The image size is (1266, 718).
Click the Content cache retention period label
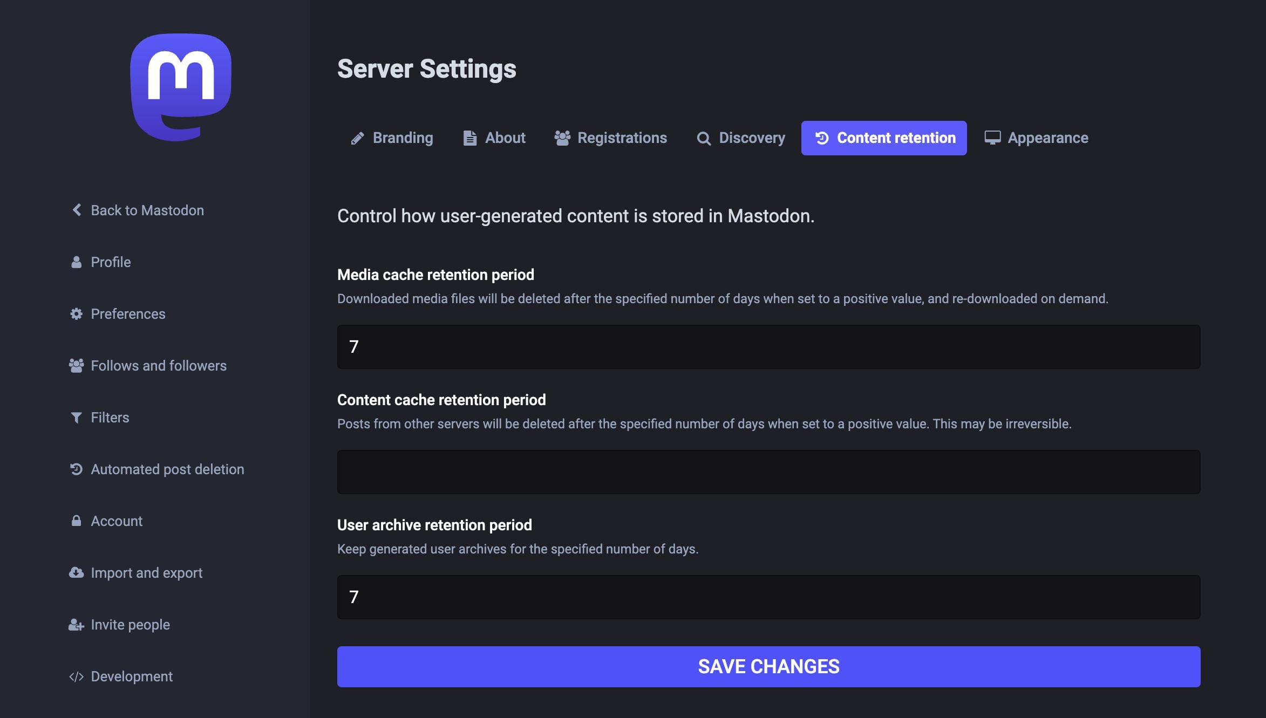[x=441, y=400]
